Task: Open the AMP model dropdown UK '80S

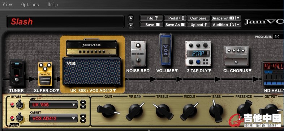Action: (53, 105)
